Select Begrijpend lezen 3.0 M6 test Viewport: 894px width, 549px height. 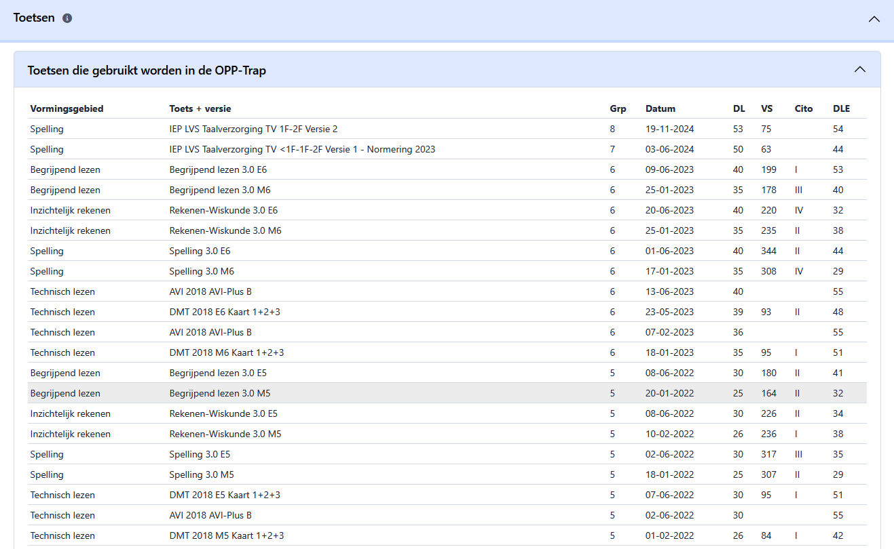pos(447,190)
